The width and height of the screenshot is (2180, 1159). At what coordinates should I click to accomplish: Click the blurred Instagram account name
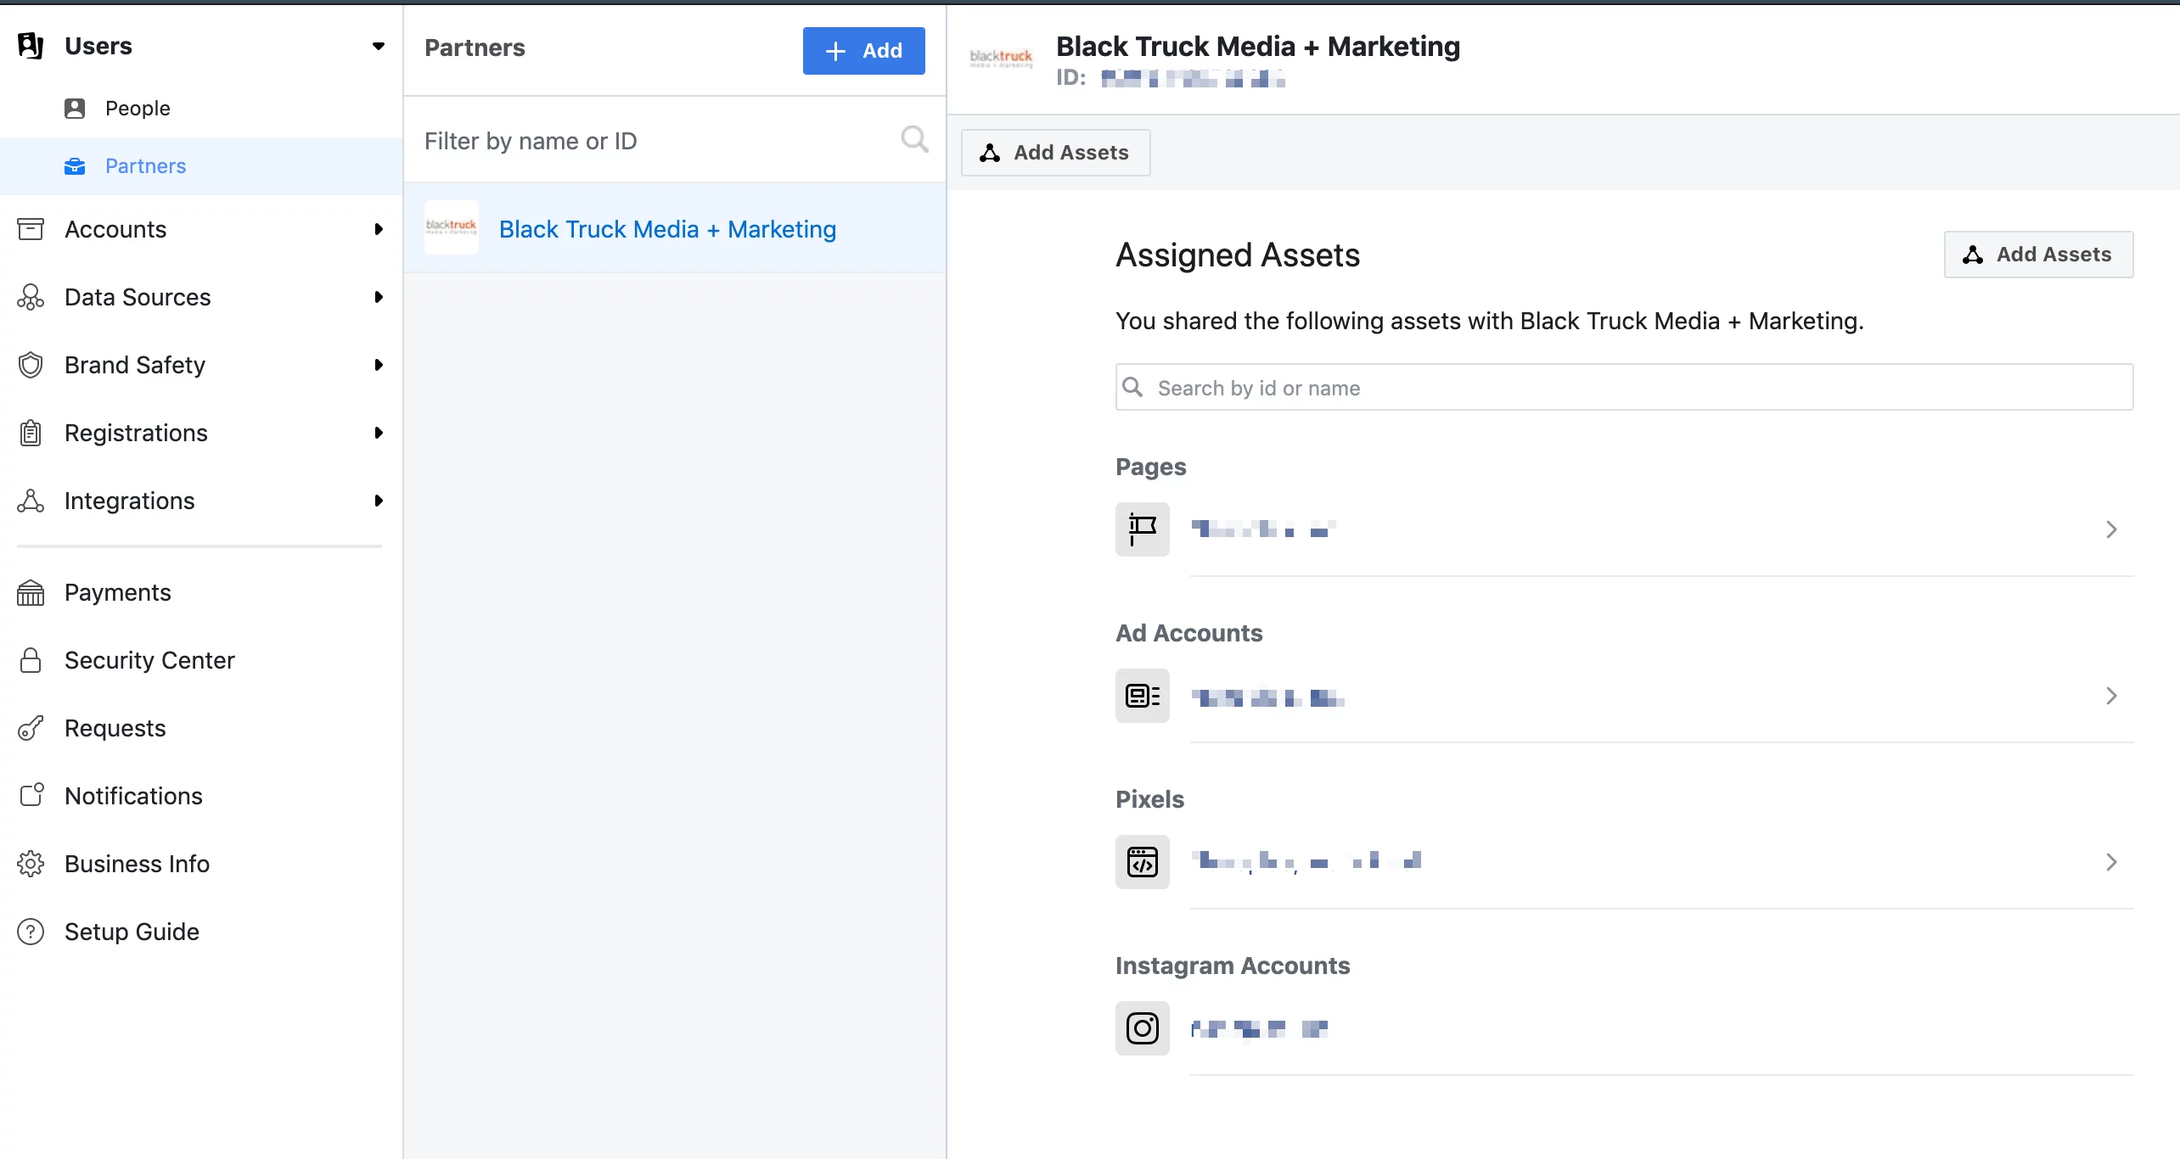click(x=1259, y=1029)
